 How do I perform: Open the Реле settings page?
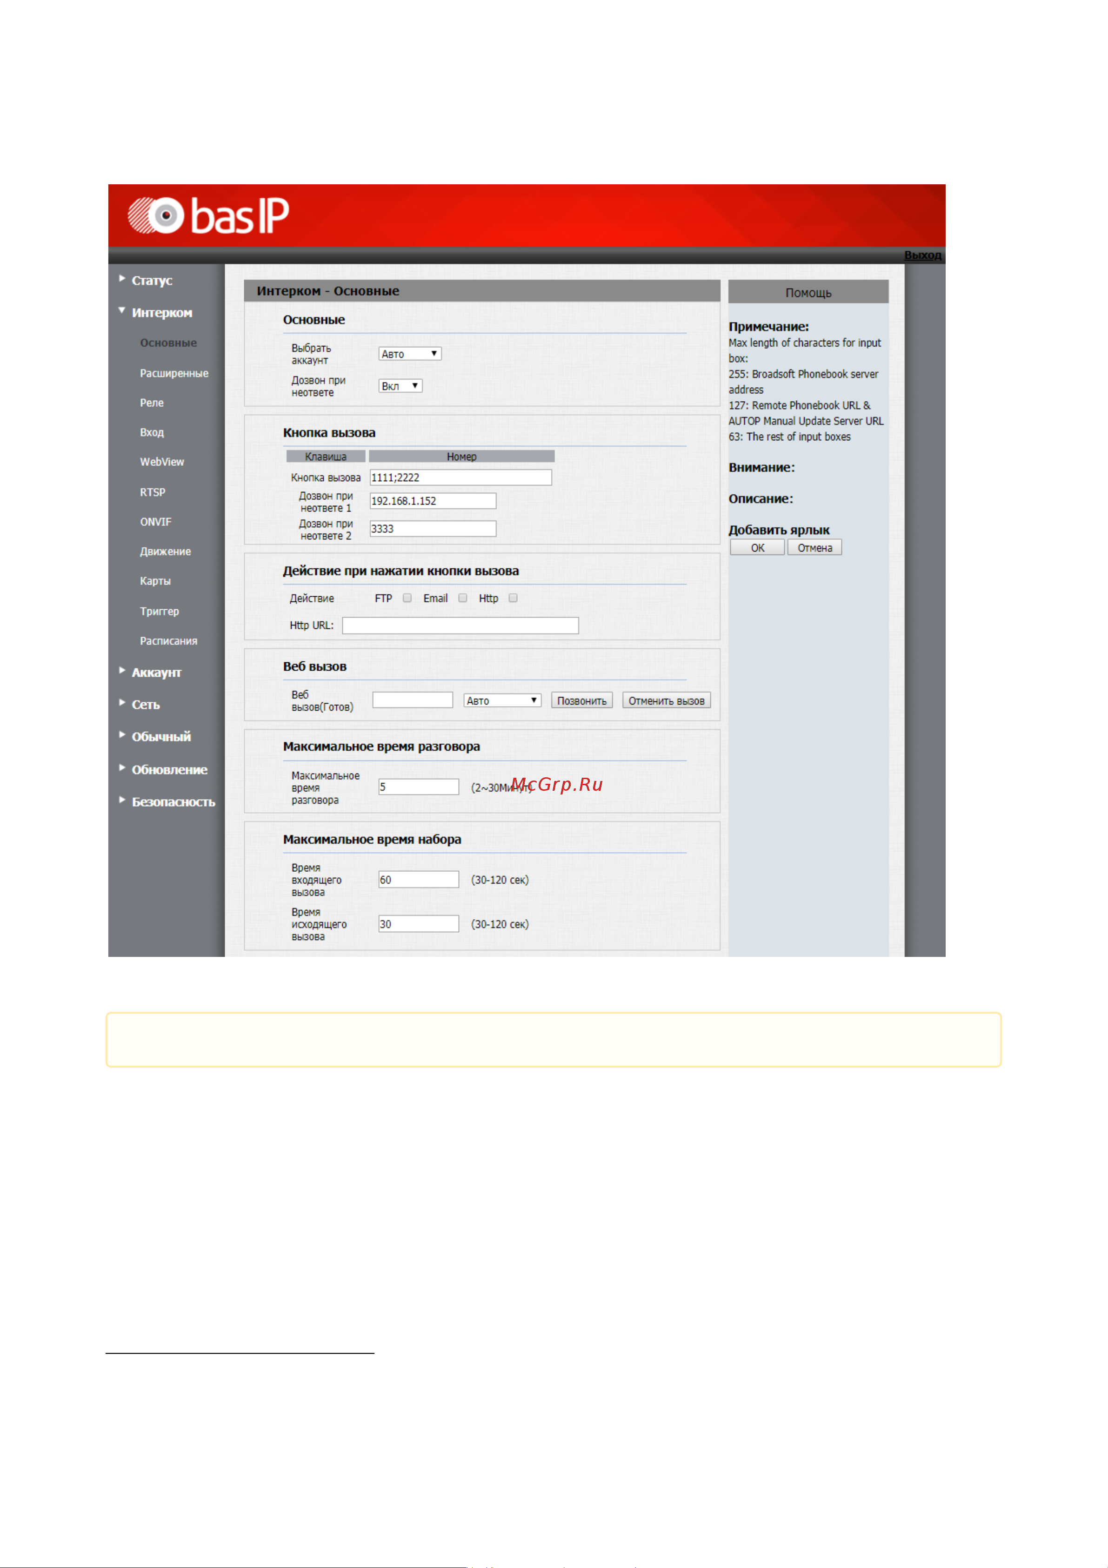[x=152, y=403]
